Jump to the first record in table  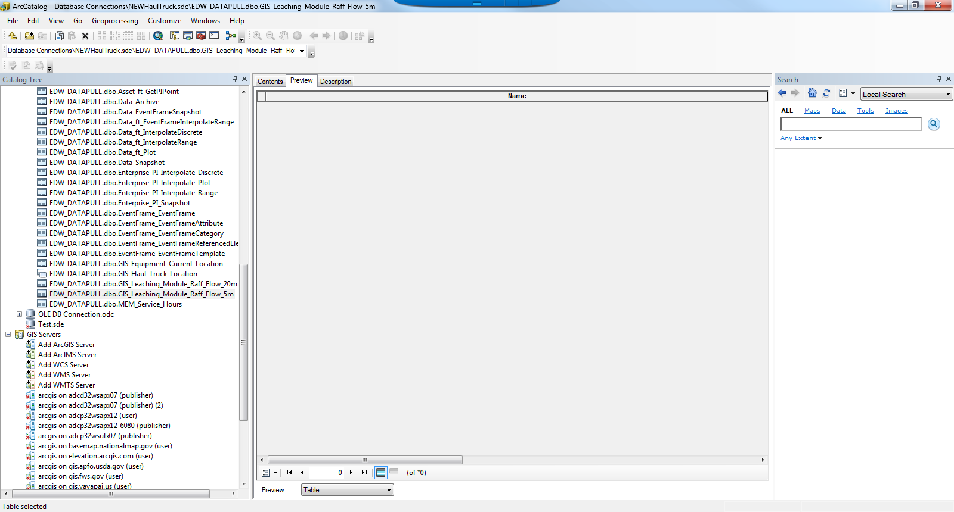[x=289, y=473]
